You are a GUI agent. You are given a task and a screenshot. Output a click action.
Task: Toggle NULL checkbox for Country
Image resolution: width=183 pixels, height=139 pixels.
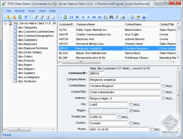(131, 123)
